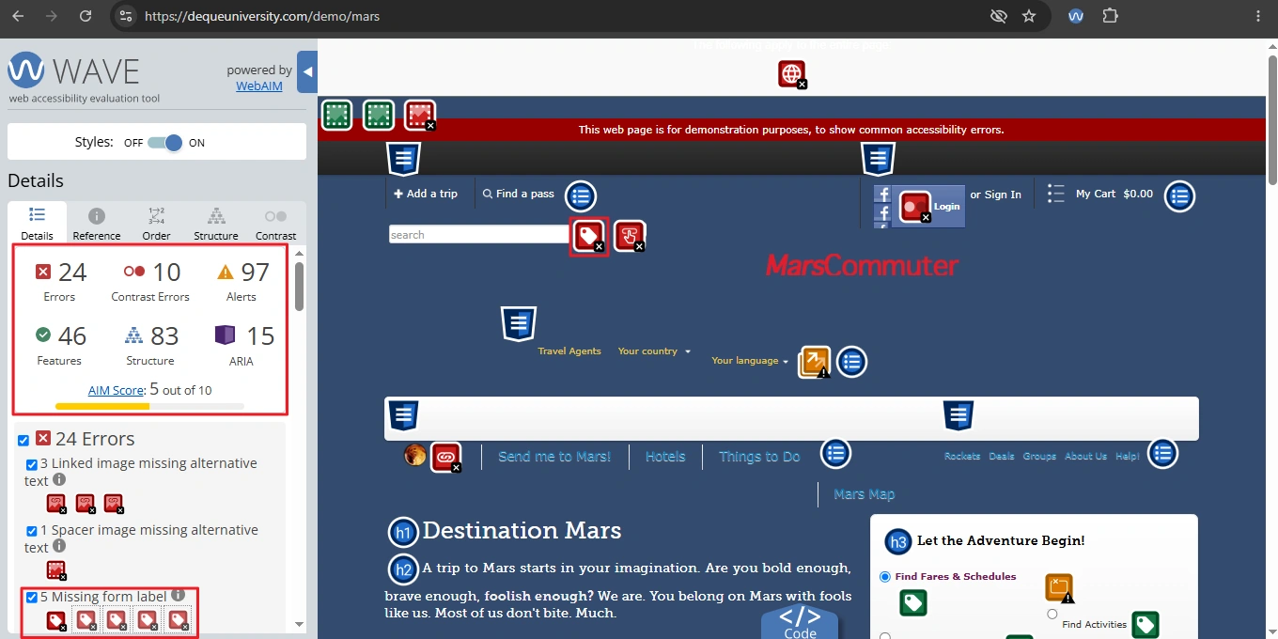The width and height of the screenshot is (1278, 639).
Task: Click the Sign In link
Action: click(1003, 195)
